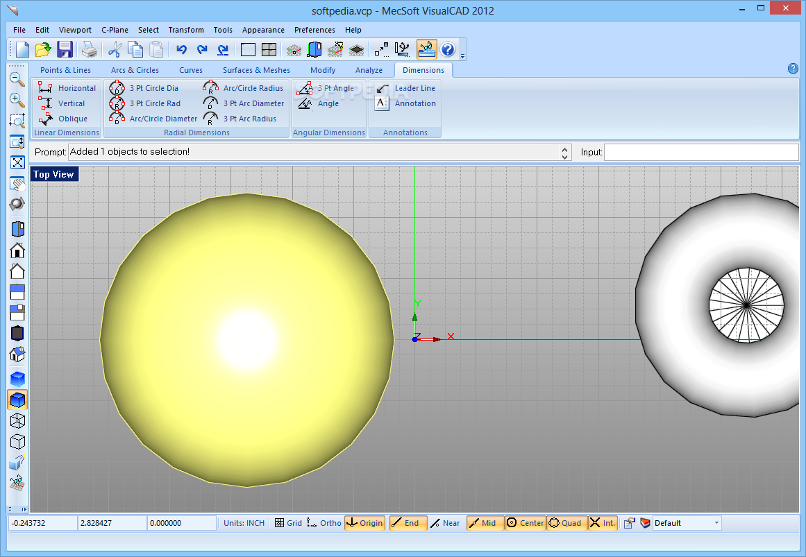Click the Horizontal dimension tool
This screenshot has height=557, width=806.
pos(67,88)
